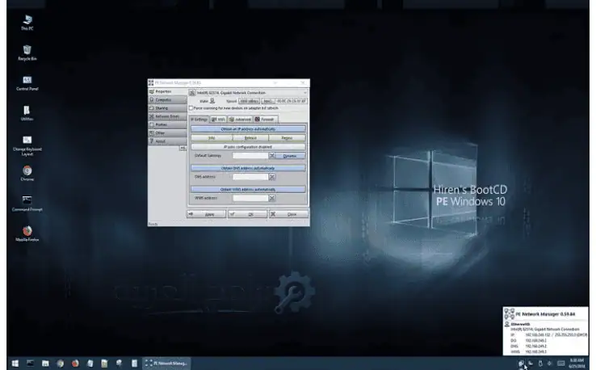Image resolution: width=596 pixels, height=370 pixels.
Task: Open Control Panel desktop icon
Action: point(27,83)
